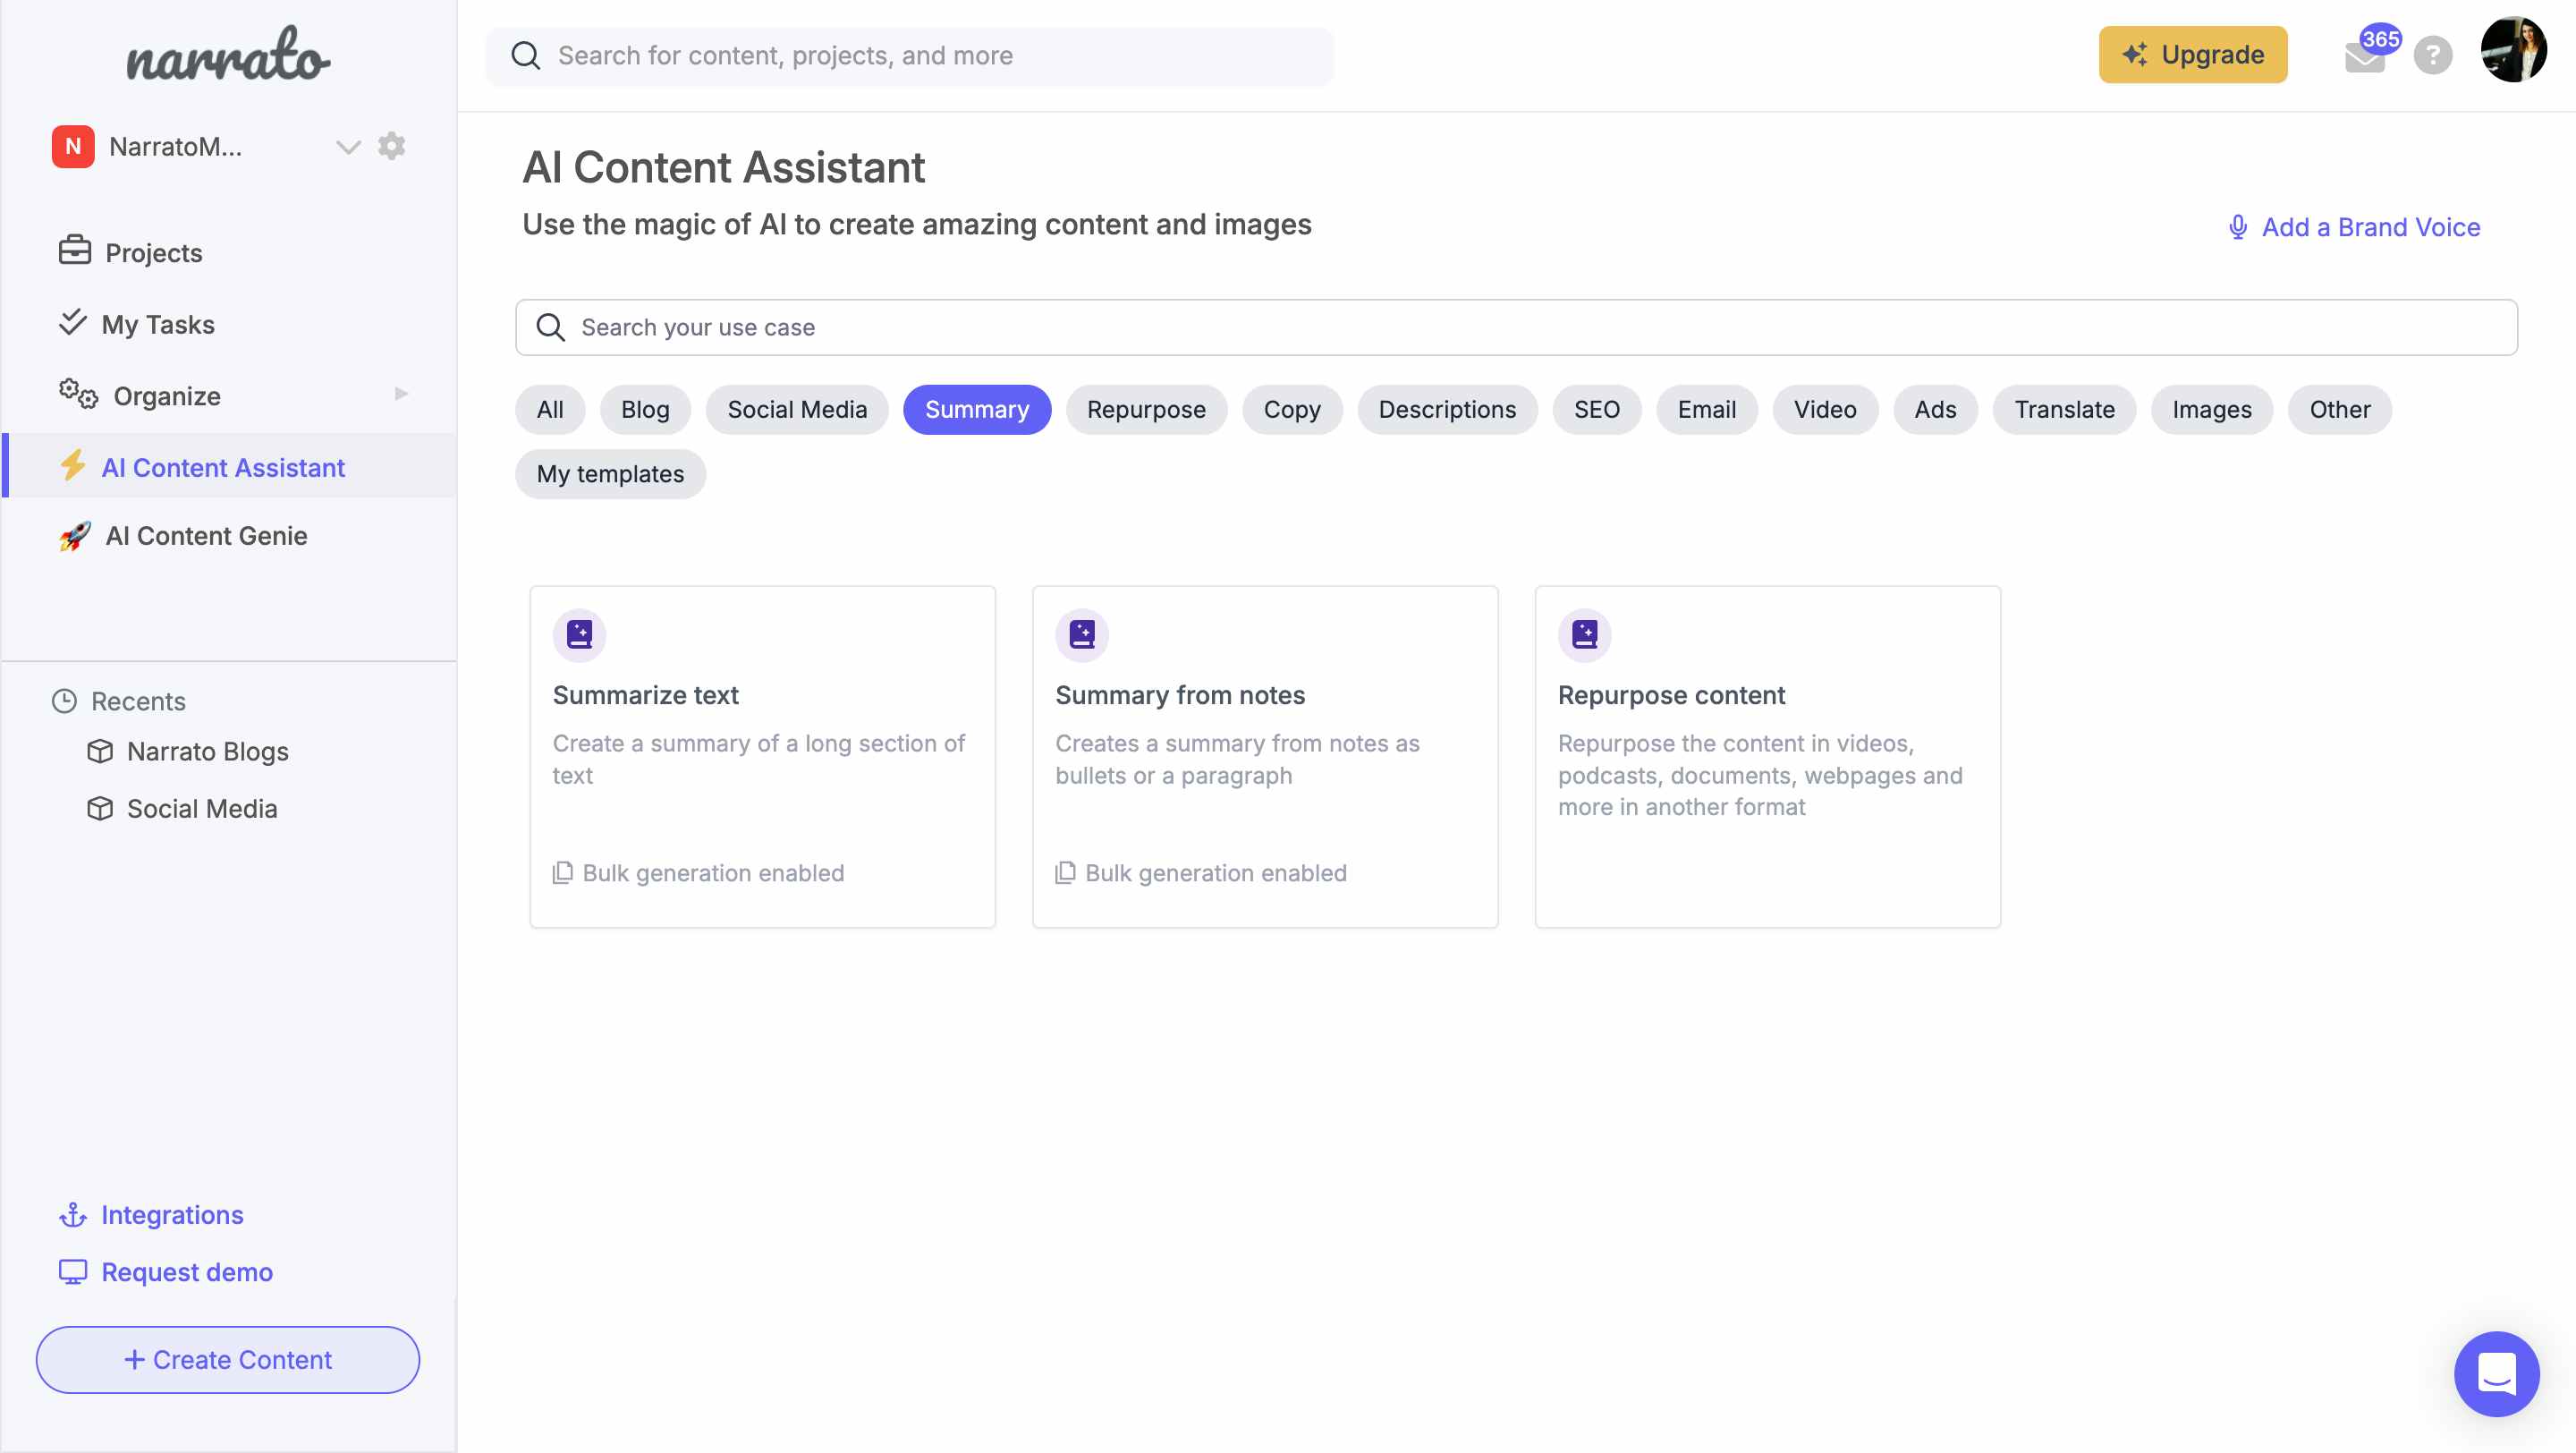Image resolution: width=2576 pixels, height=1453 pixels.
Task: Select the Copy category filter
Action: [x=1292, y=409]
